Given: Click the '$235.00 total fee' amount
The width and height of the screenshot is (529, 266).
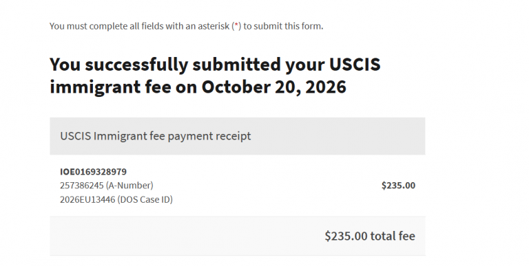Looking at the screenshot, I should 370,236.
